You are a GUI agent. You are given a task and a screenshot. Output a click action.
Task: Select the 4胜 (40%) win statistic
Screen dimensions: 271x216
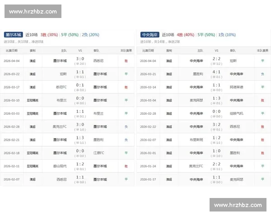[x=186, y=35]
